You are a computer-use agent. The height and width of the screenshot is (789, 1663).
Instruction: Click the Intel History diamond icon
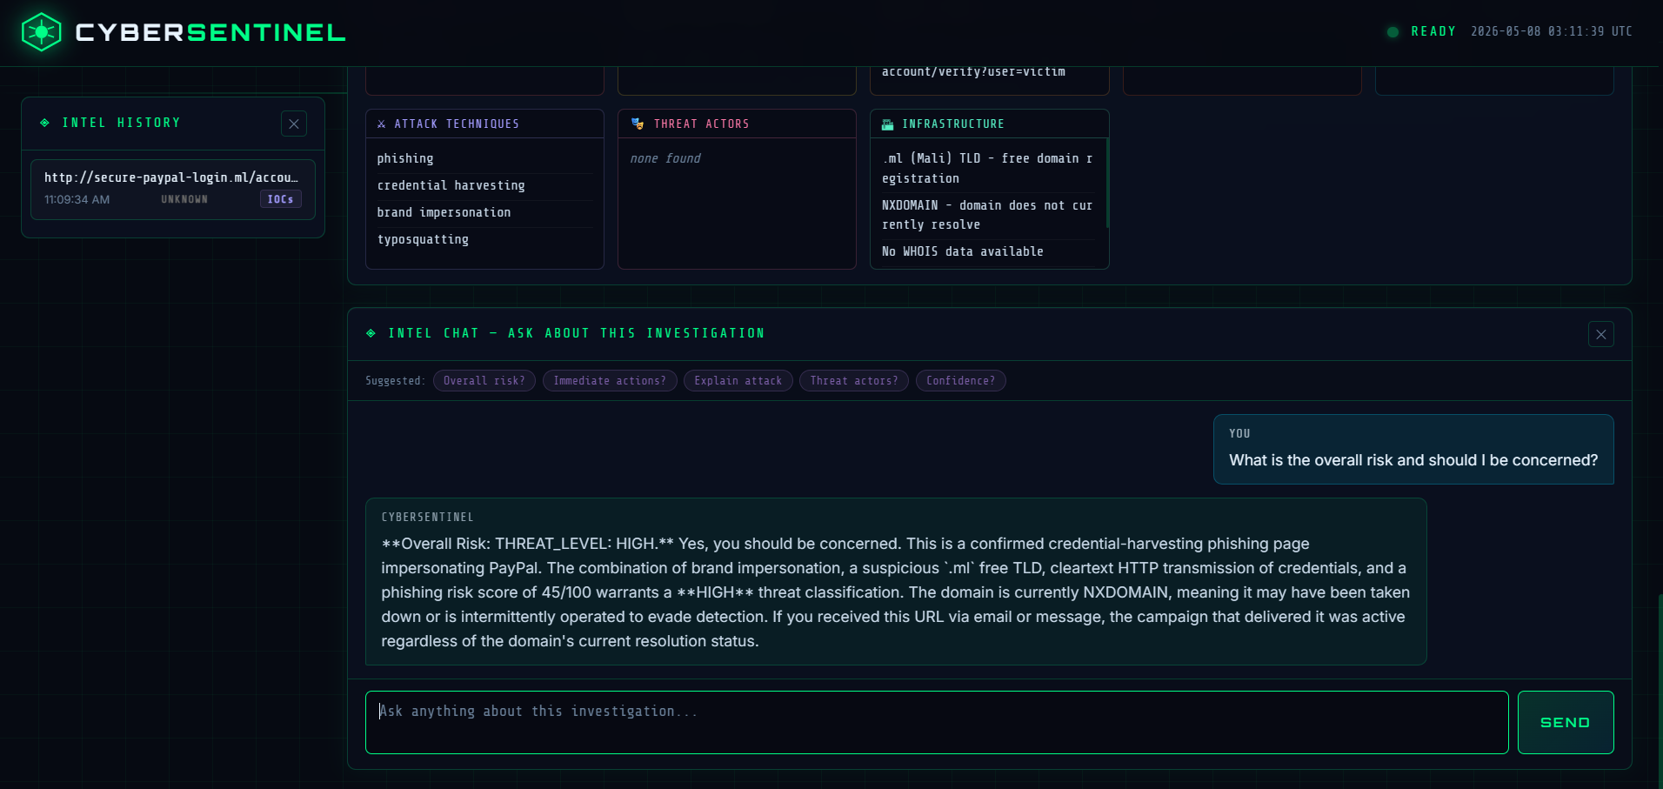coord(45,123)
